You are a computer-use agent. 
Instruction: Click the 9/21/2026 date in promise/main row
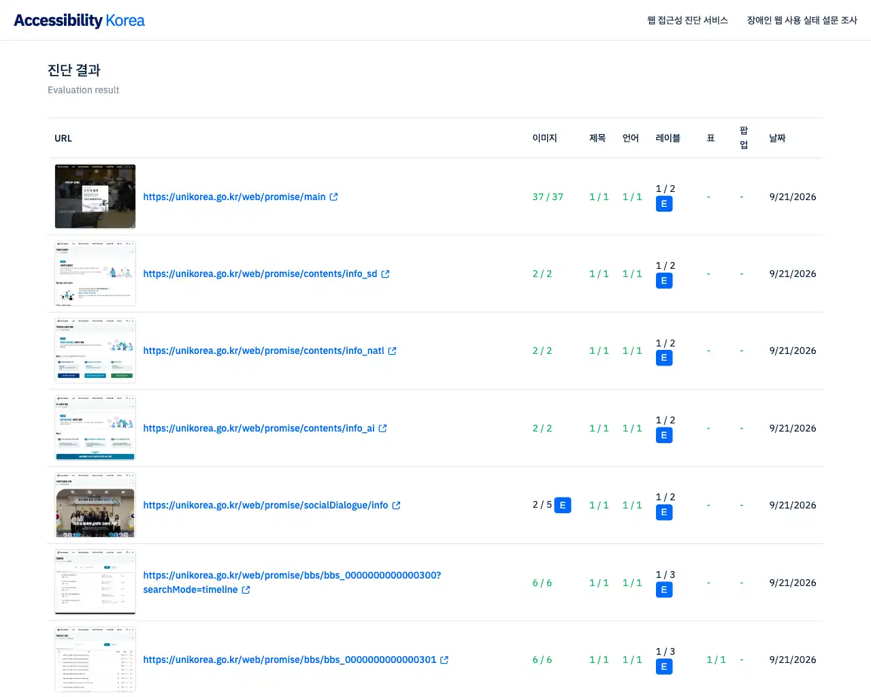[793, 197]
